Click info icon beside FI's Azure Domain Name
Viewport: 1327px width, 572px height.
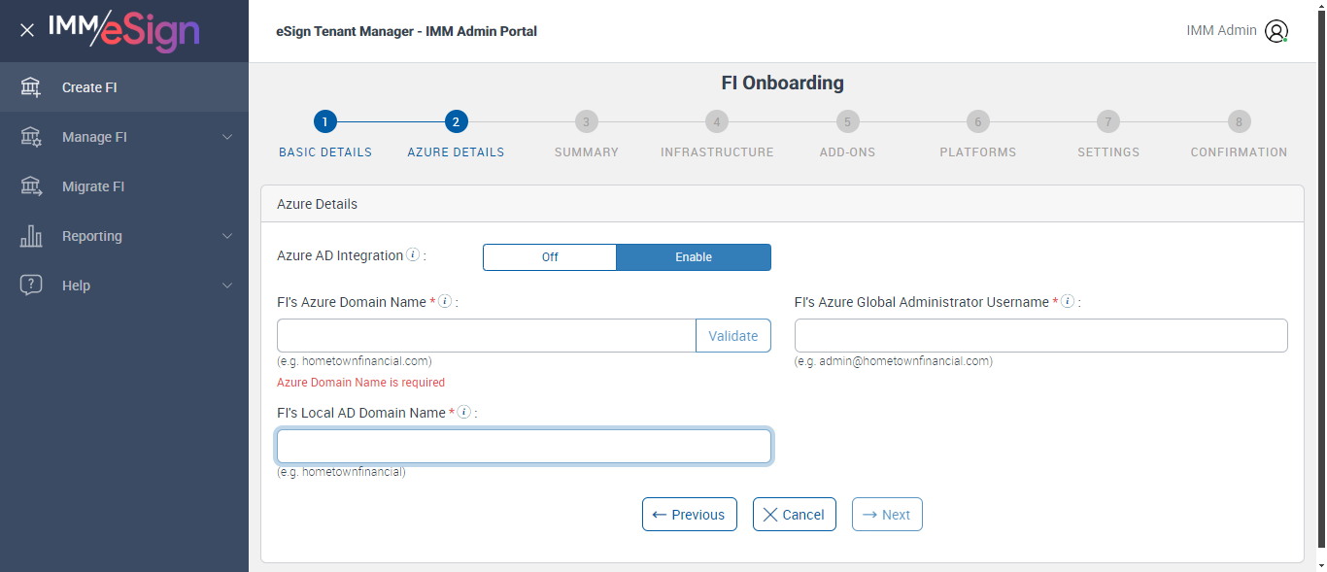click(x=445, y=302)
